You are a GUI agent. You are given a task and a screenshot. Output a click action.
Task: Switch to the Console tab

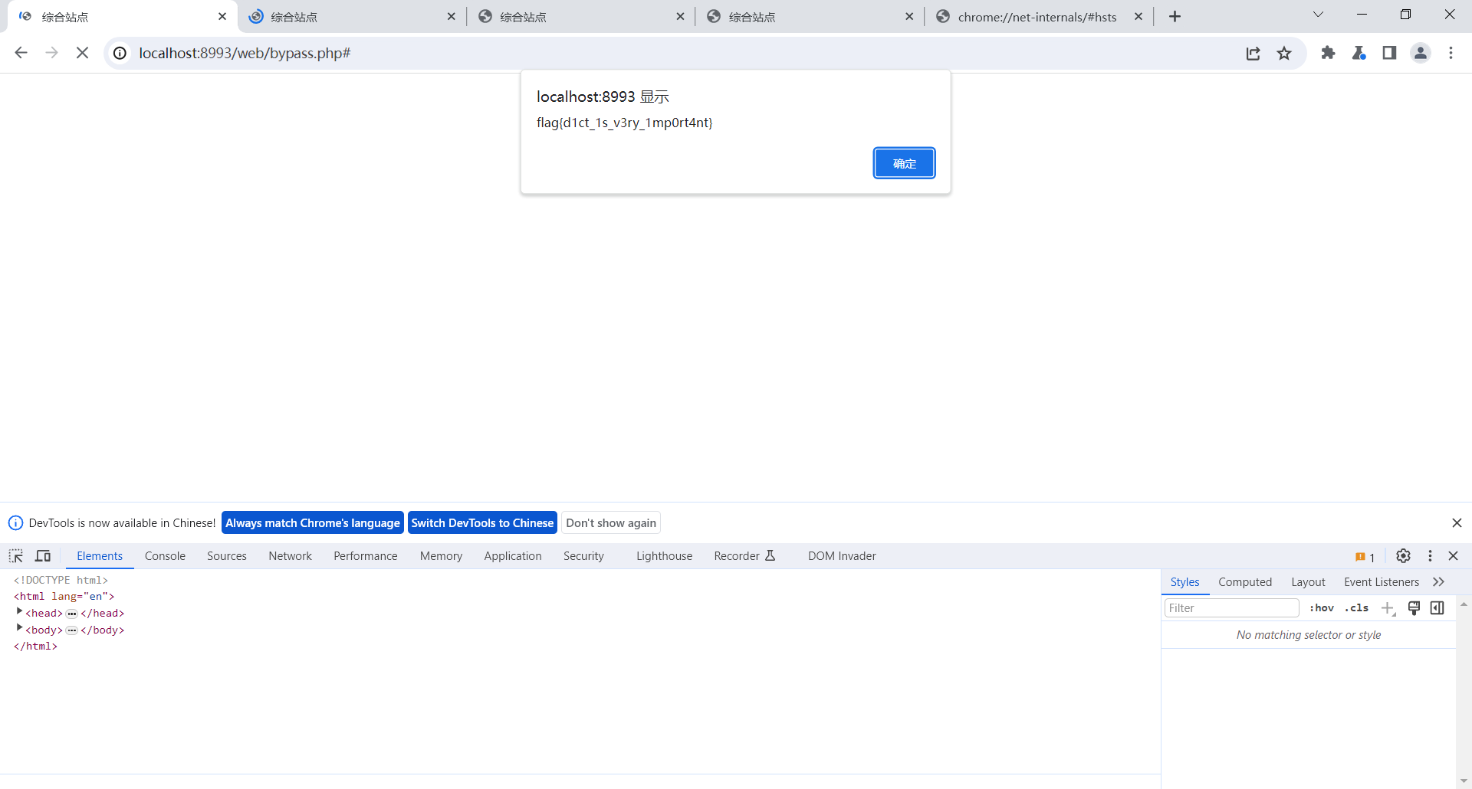point(165,556)
